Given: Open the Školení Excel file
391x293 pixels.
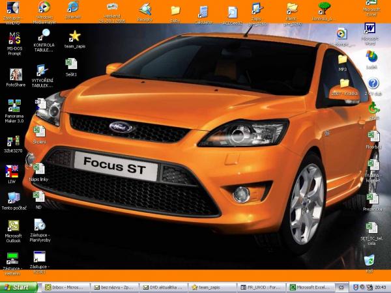Looking at the screenshot, I should point(40,132).
